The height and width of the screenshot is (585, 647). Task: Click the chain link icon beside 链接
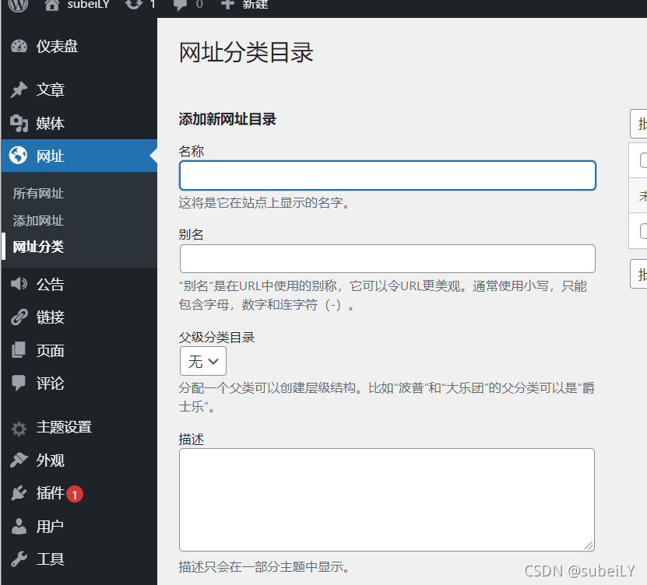pyautogui.click(x=19, y=317)
